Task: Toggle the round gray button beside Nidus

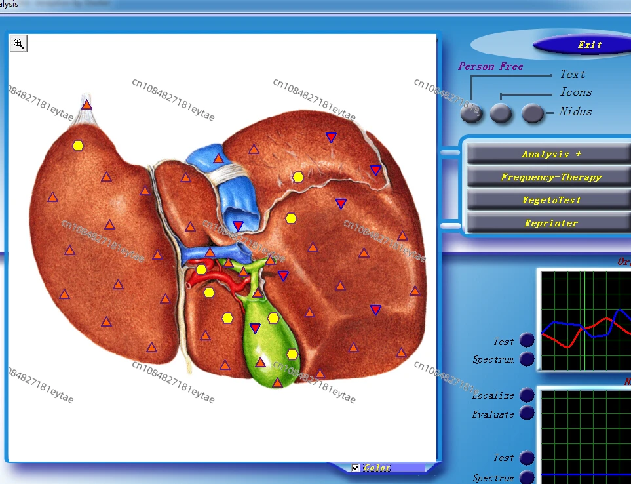Action: coord(533,113)
